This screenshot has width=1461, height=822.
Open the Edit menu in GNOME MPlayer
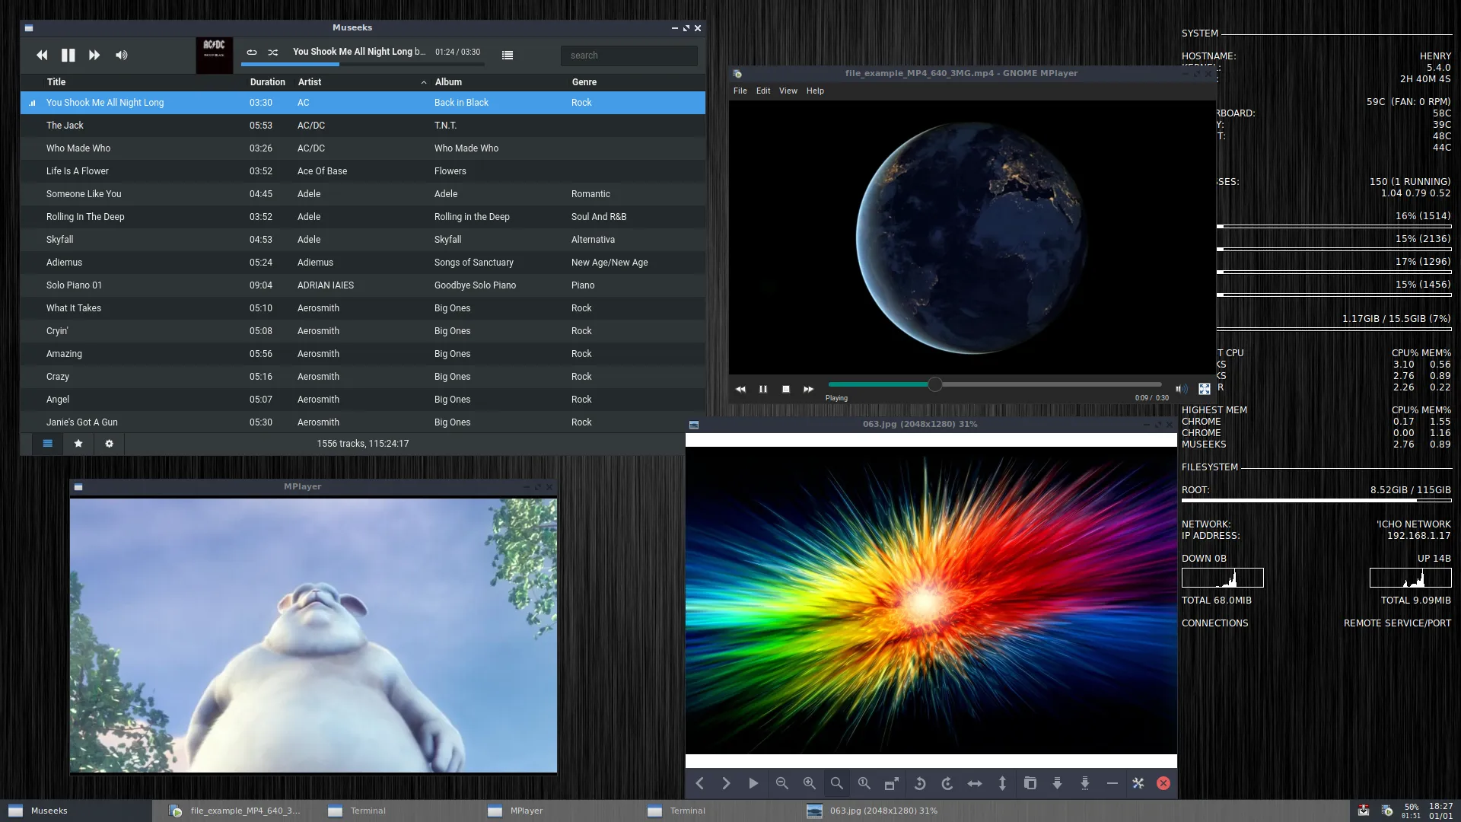point(763,91)
